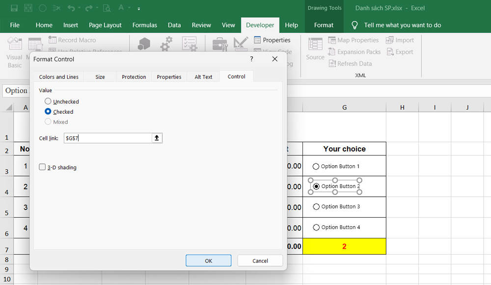Image resolution: width=491 pixels, height=285 pixels.
Task: Switch to the Formulas ribbon tab
Action: click(x=145, y=25)
